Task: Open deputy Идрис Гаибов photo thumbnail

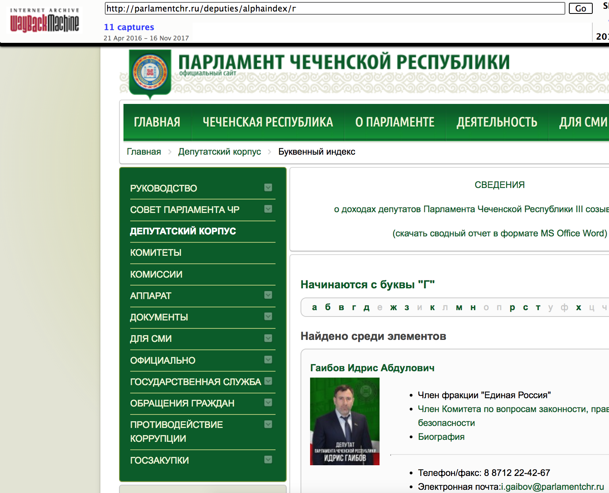Action: pyautogui.click(x=345, y=421)
